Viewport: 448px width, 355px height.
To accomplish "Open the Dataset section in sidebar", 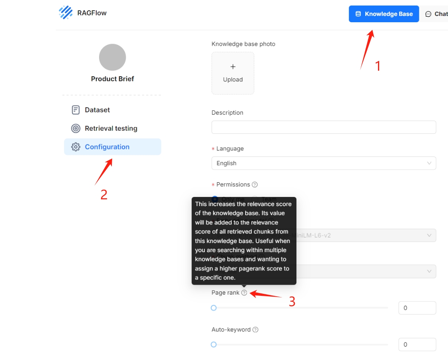I will point(97,110).
